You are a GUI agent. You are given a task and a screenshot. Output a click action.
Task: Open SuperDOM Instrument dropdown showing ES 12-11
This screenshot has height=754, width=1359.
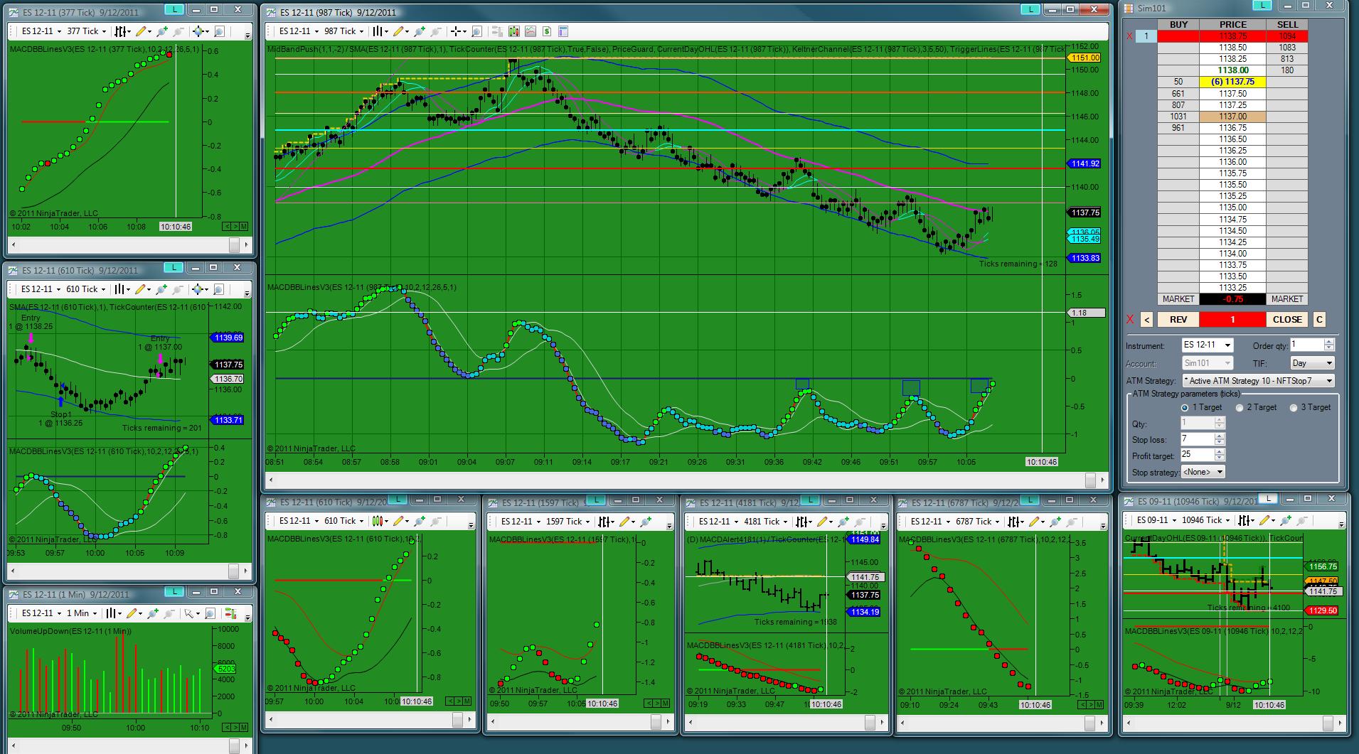pyautogui.click(x=1208, y=345)
